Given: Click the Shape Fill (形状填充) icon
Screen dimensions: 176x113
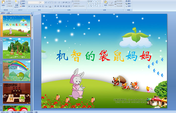Looking at the screenshot, I should coord(120,1).
